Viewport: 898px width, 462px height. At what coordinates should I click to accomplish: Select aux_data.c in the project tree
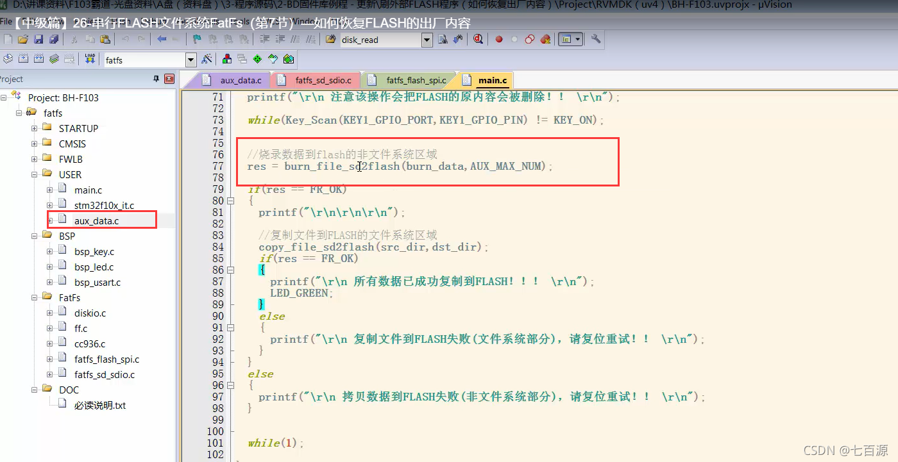pos(96,221)
